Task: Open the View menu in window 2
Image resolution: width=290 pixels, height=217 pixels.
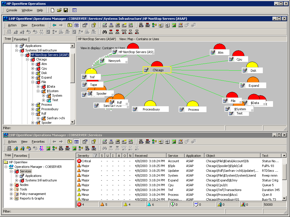Action: (24, 142)
